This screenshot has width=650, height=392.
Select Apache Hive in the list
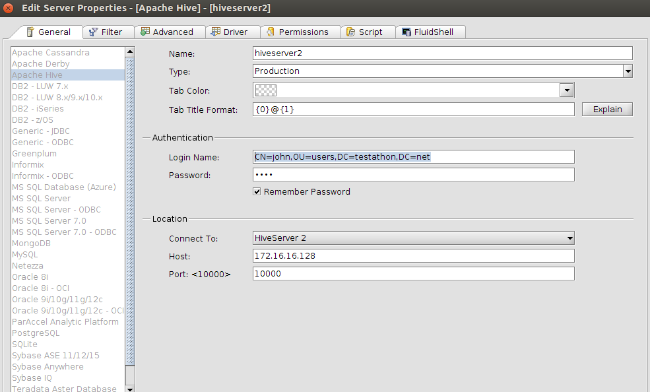pos(67,75)
